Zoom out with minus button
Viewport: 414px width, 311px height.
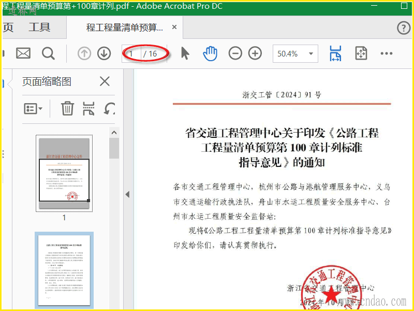click(235, 53)
